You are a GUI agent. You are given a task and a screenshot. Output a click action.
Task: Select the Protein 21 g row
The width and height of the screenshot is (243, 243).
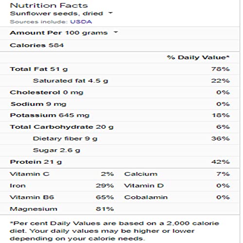(x=120, y=162)
